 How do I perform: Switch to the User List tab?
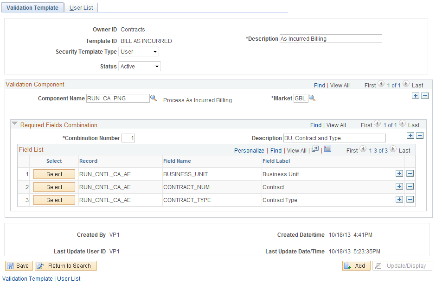[x=81, y=7]
